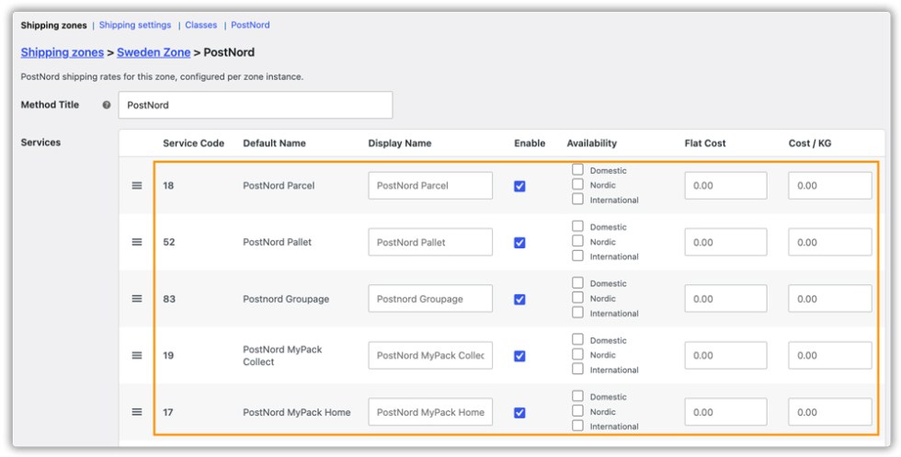Check International availability for PostNord Parcel
Image resolution: width=901 pixels, height=457 pixels.
pyautogui.click(x=577, y=199)
